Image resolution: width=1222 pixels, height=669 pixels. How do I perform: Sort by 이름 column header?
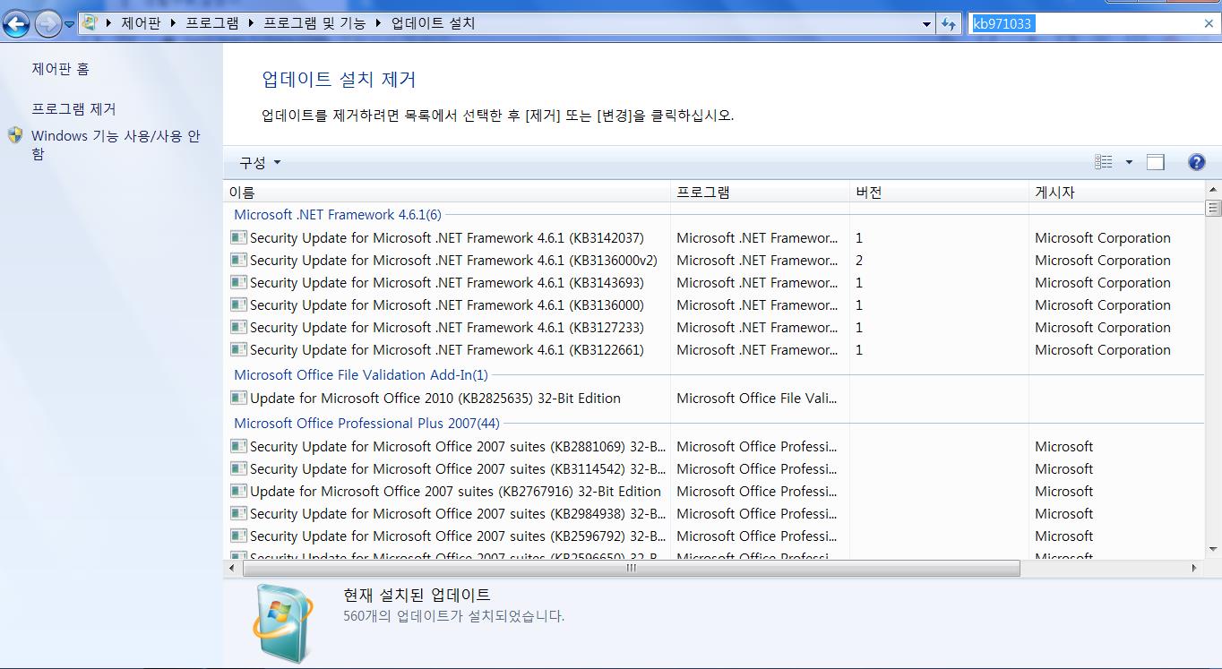446,192
